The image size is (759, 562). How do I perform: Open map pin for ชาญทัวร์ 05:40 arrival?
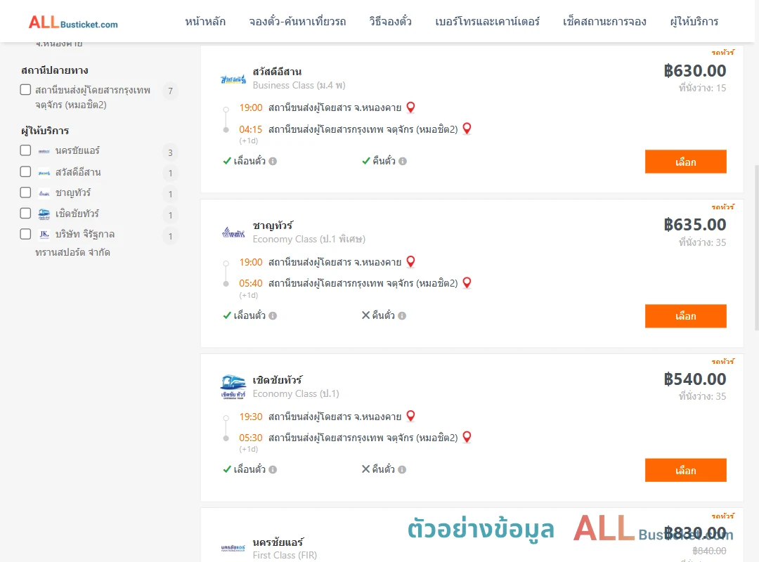coord(467,282)
